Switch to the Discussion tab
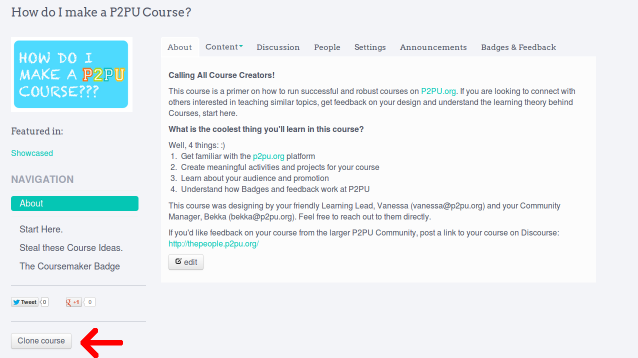Screen dimensions: 638x358 pos(278,47)
